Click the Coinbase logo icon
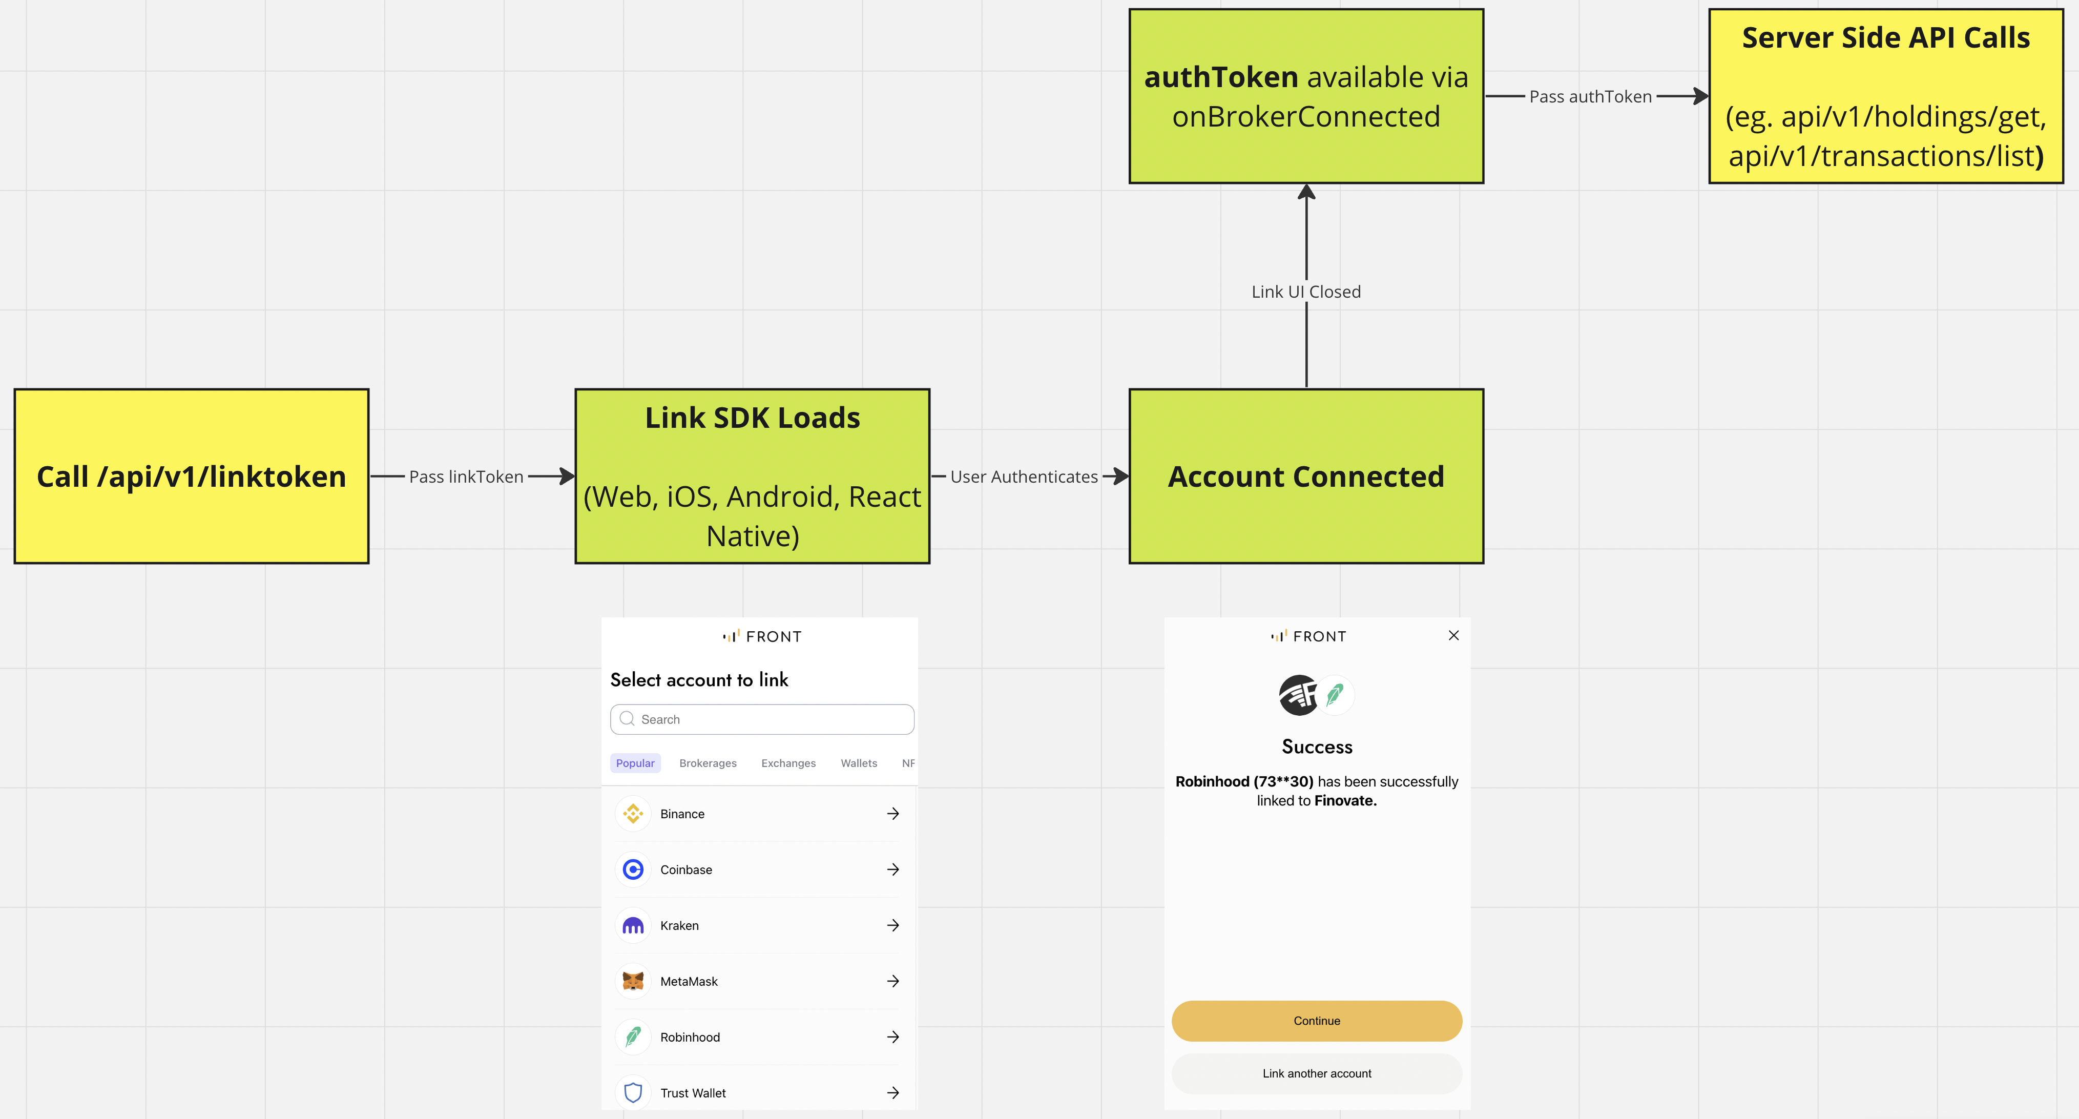The width and height of the screenshot is (2079, 1119). click(633, 869)
